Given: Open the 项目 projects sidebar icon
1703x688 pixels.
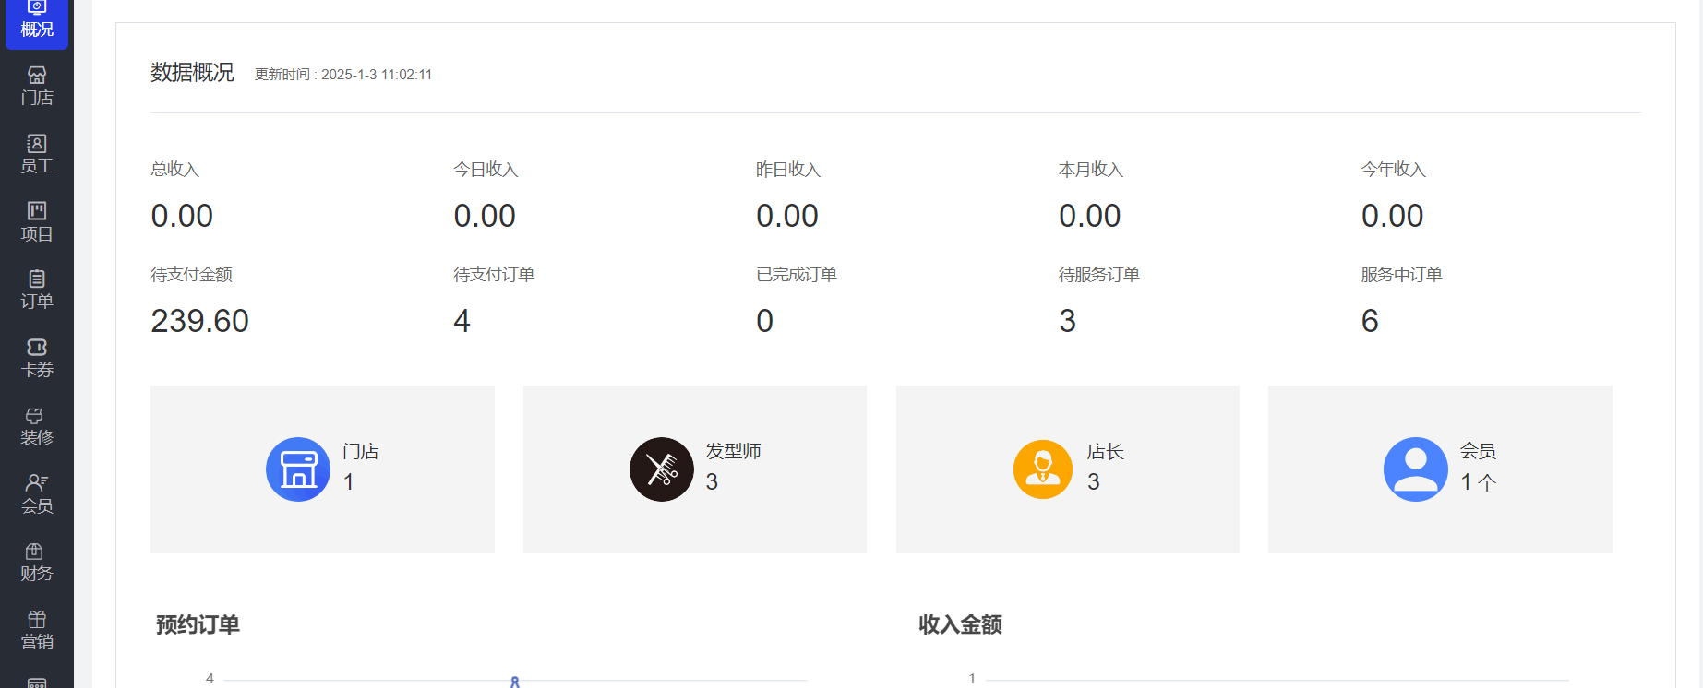Looking at the screenshot, I should tap(37, 222).
